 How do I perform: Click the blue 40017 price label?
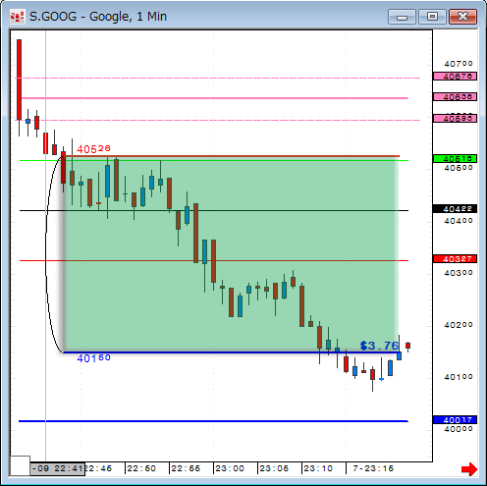pos(455,420)
